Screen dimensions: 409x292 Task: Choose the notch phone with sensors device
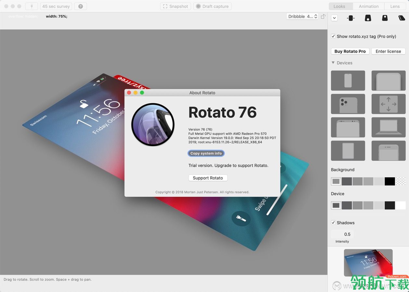pos(348,127)
